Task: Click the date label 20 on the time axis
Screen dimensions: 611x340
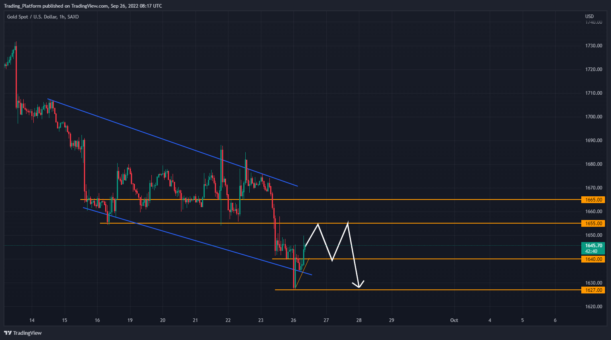Action: [163, 320]
